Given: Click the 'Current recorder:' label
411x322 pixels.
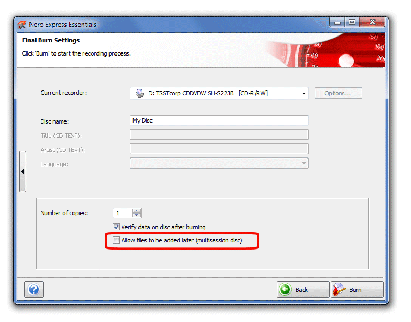Looking at the screenshot, I should 63,93.
